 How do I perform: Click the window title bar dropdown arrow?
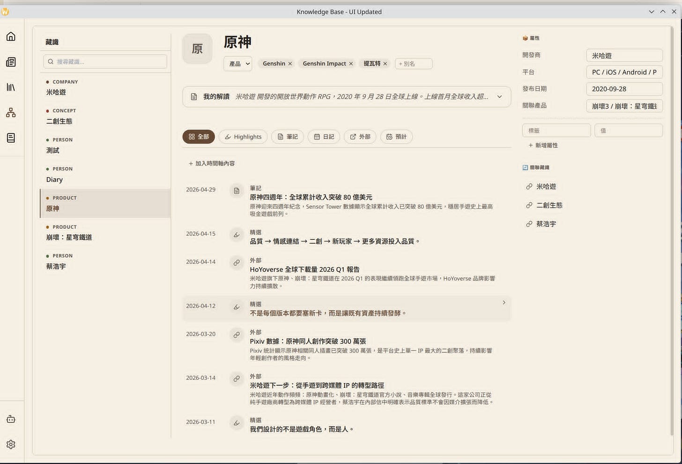pos(652,12)
